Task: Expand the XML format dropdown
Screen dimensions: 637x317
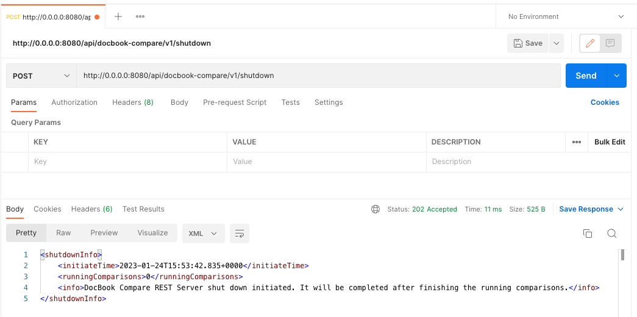Action: [203, 233]
